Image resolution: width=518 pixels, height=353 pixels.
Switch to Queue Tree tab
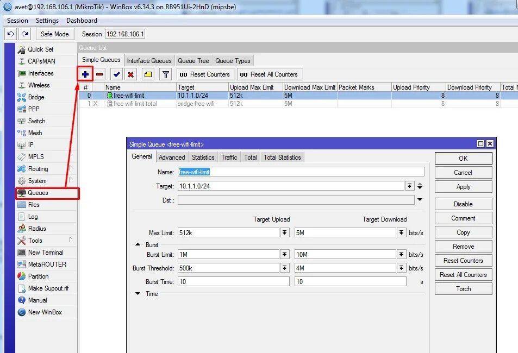click(194, 61)
